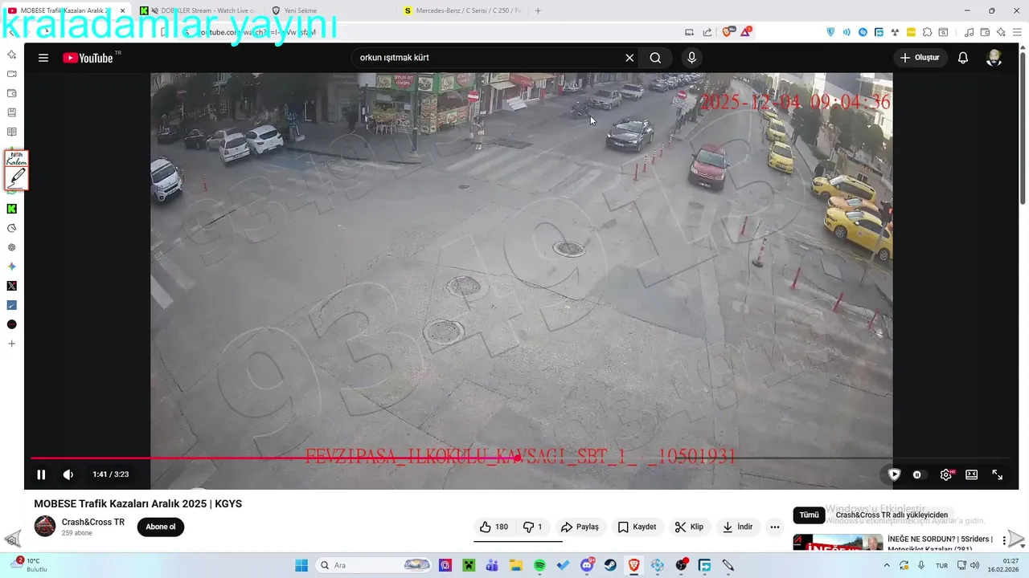Enter fullscreen mode
The image size is (1029, 578).
(x=997, y=474)
